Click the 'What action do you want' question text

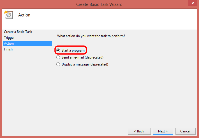click(x=91, y=36)
